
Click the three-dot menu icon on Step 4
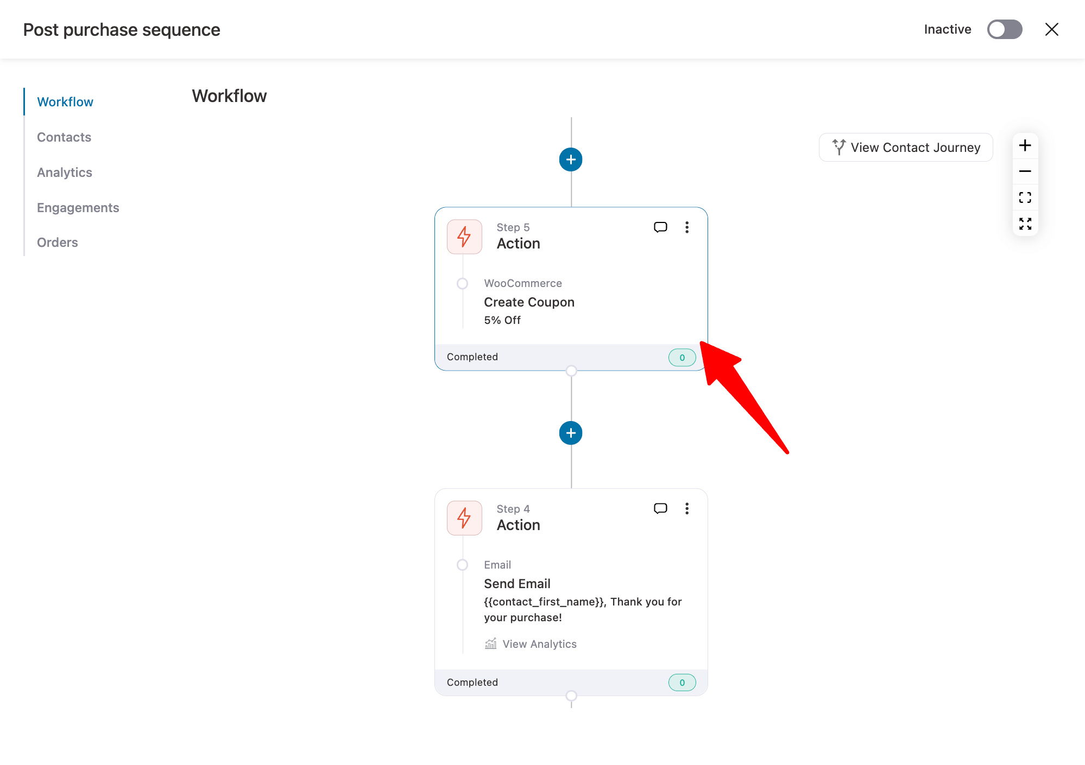tap(686, 508)
